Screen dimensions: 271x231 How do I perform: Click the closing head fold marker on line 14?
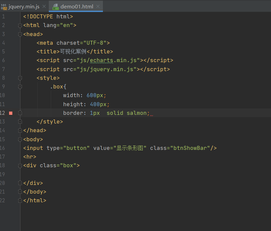coord(20,130)
